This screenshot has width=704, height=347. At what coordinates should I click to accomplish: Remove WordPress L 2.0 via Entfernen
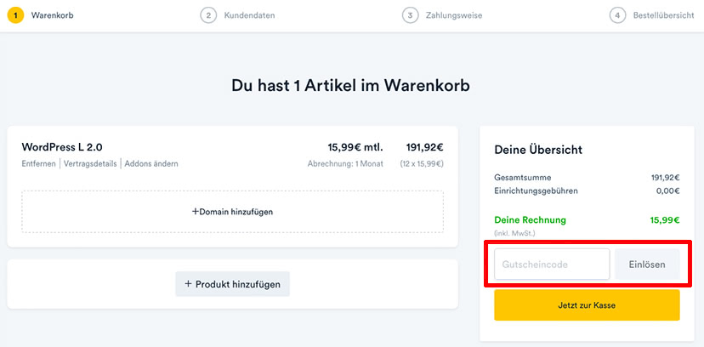click(38, 164)
